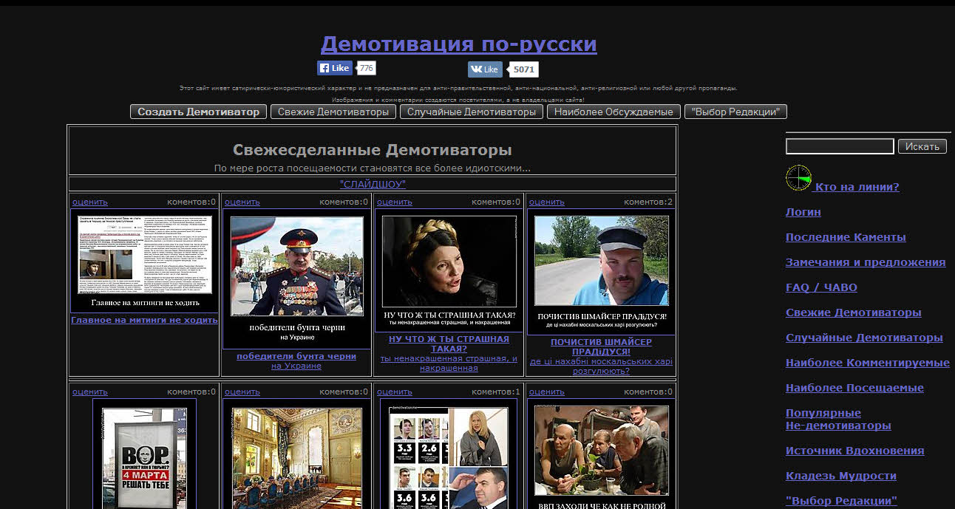The width and height of the screenshot is (955, 509).
Task: Open title link "ПОЧИСТИВ ШМАЙСЕР ПРАДіДУСЯ!"
Action: 601,347
